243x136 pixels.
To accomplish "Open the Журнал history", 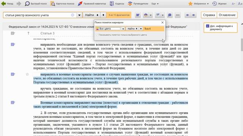I will [x=219, y=3].
